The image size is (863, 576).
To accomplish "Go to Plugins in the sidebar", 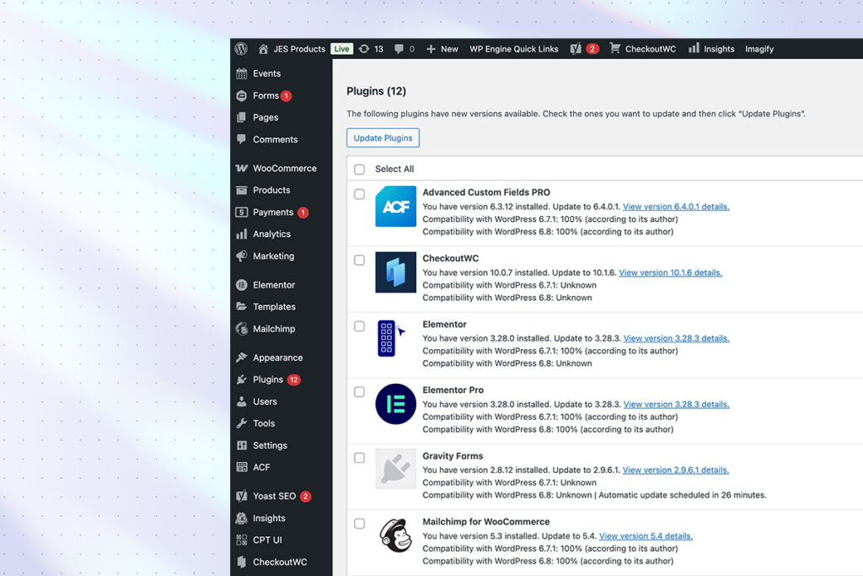I will (x=268, y=380).
